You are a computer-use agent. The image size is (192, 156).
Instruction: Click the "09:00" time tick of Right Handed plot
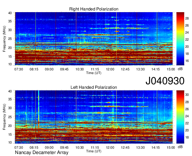coord(49,69)
